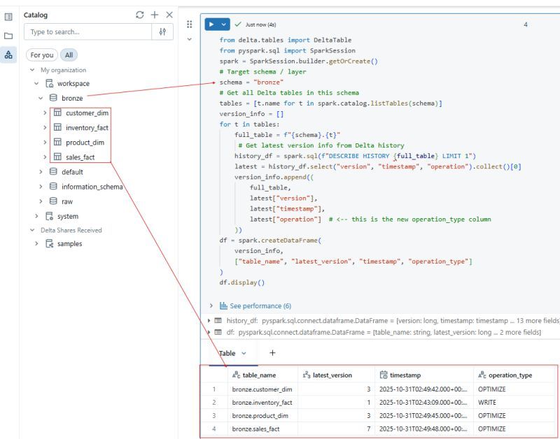This screenshot has width=560, height=439.
Task: Open run options dropdown beside play button
Action: [224, 24]
